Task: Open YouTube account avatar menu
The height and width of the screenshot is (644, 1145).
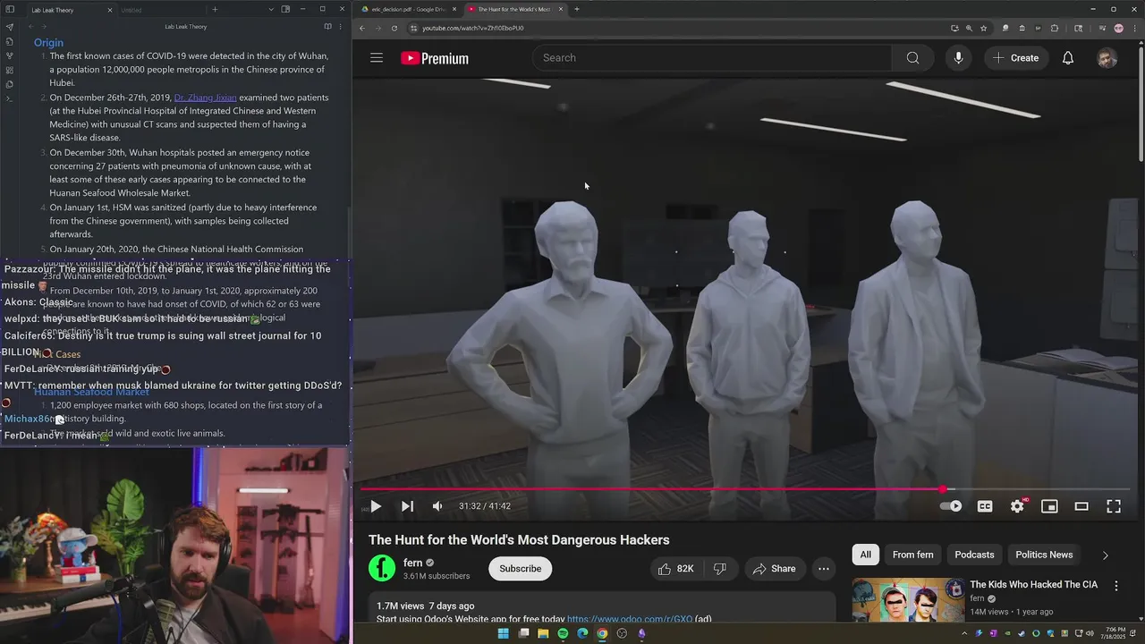Action: click(1107, 58)
